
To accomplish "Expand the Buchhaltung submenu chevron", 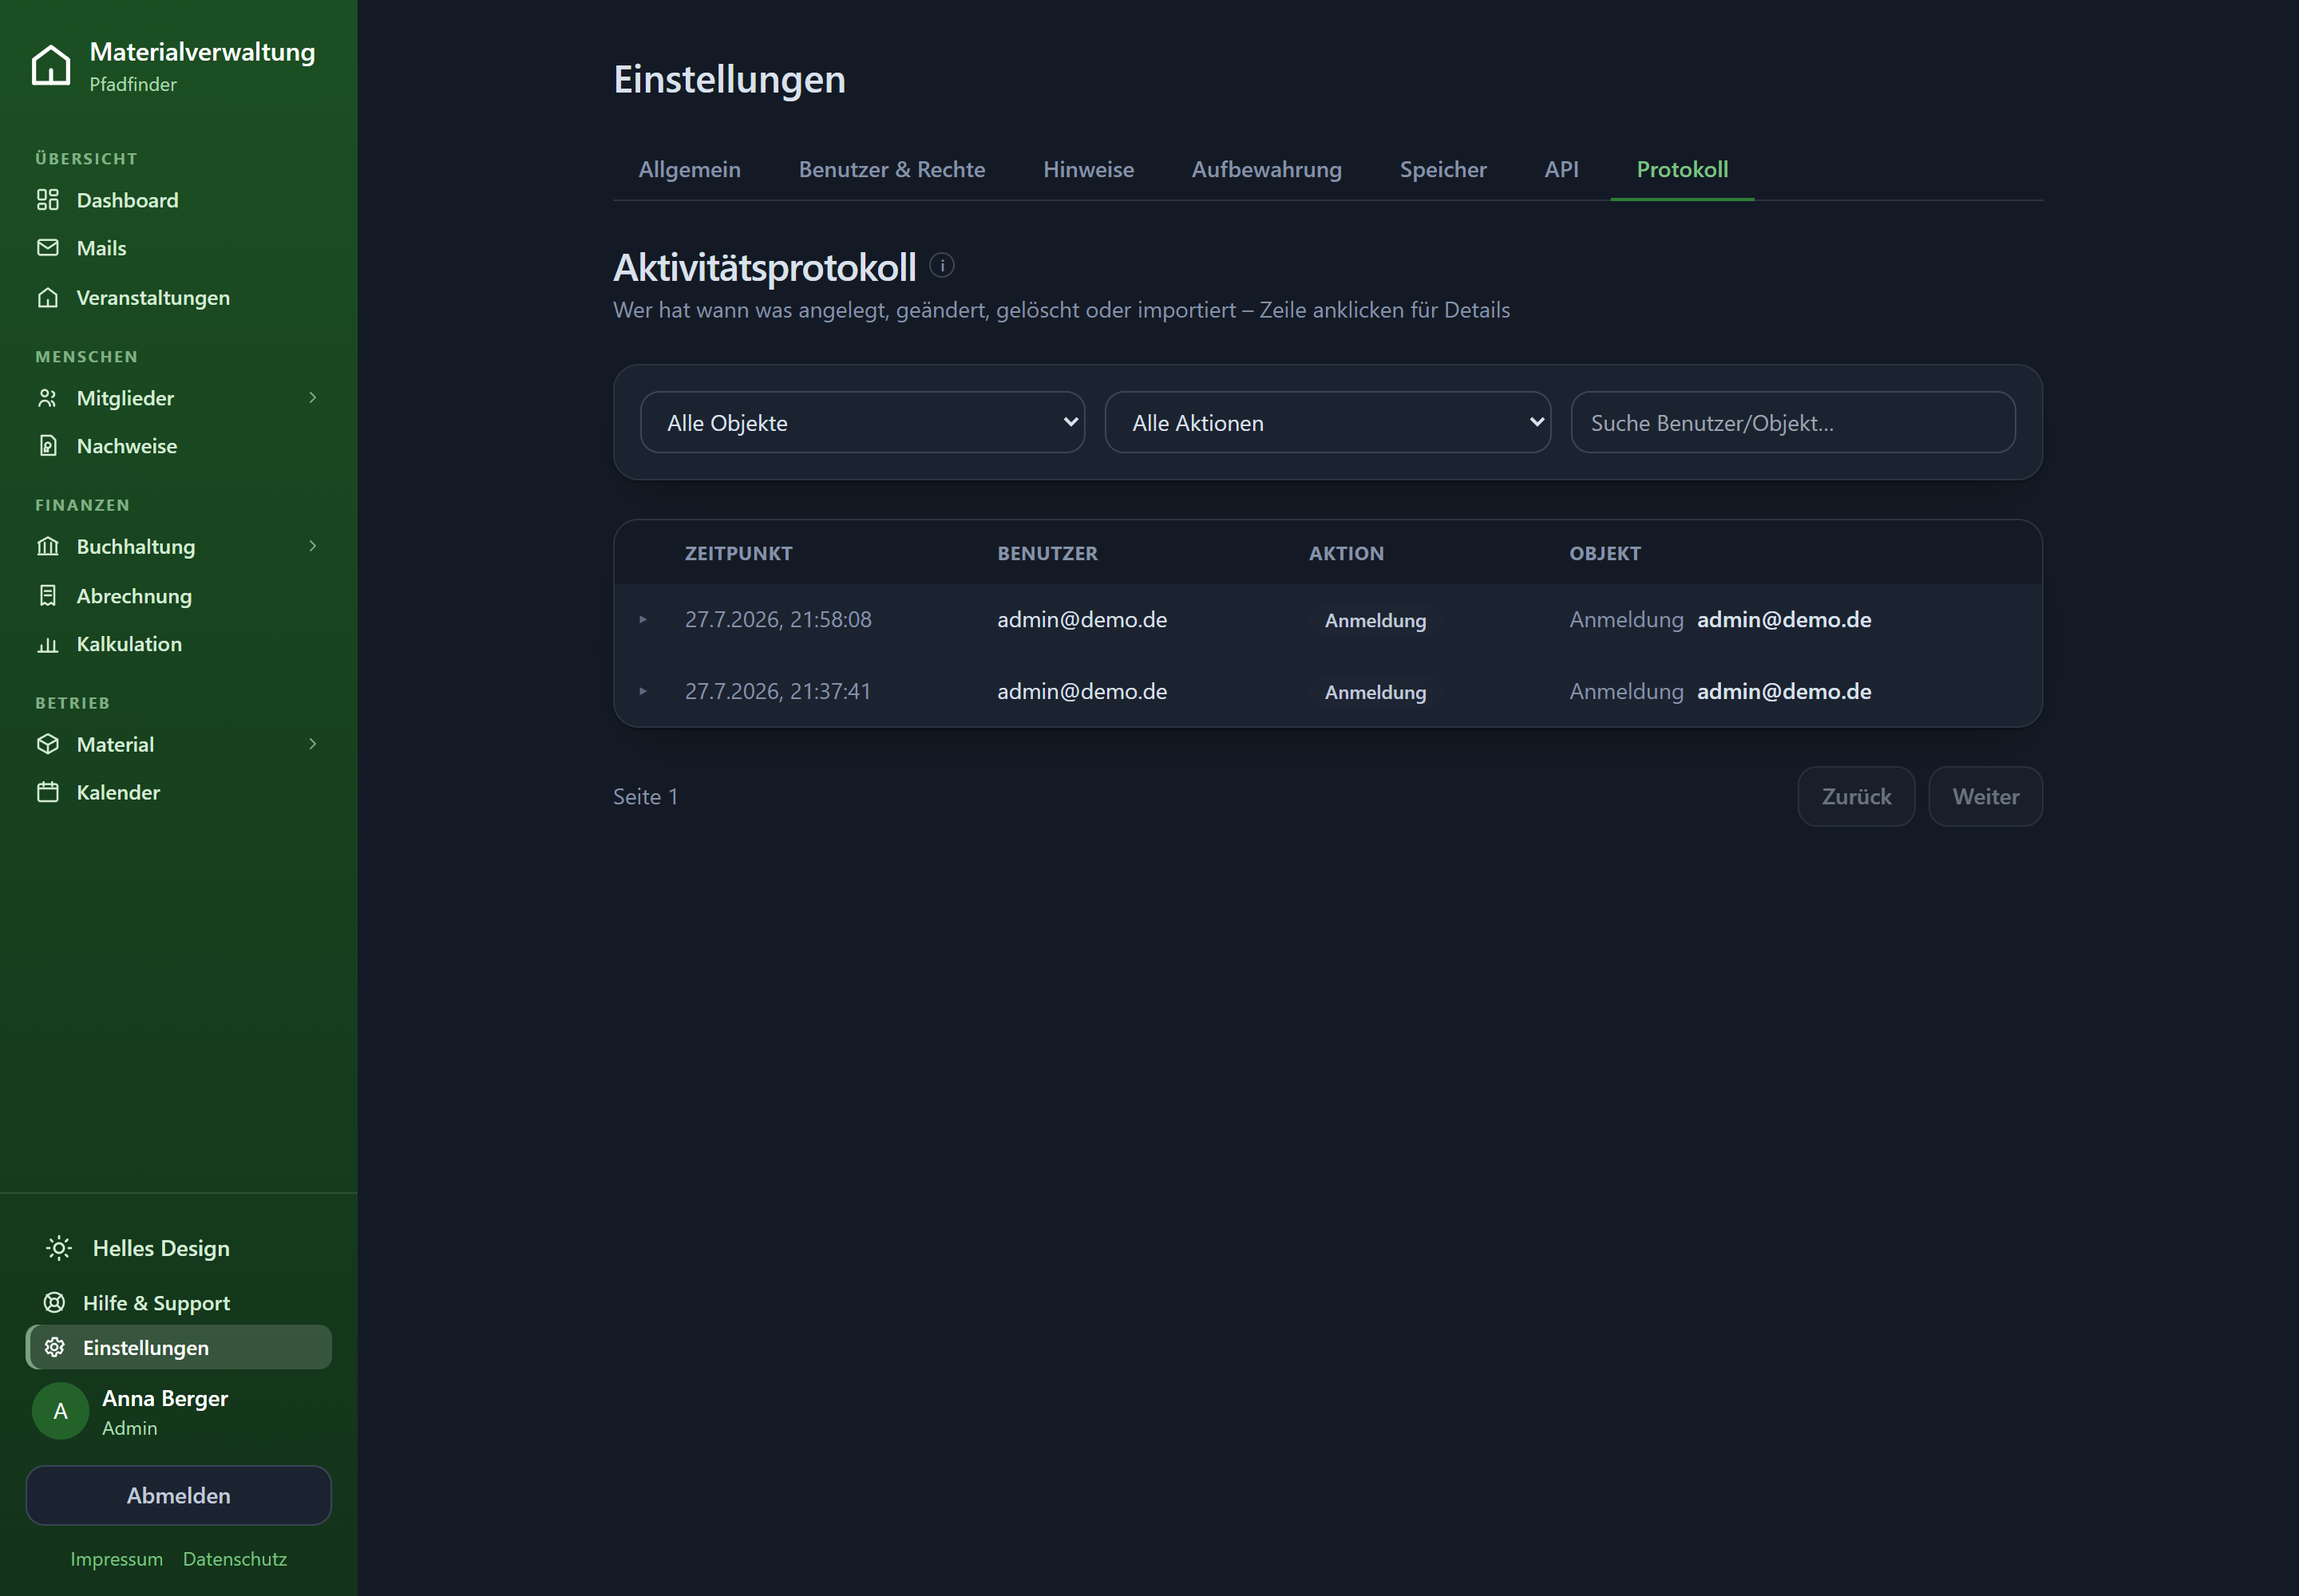I will [x=313, y=546].
